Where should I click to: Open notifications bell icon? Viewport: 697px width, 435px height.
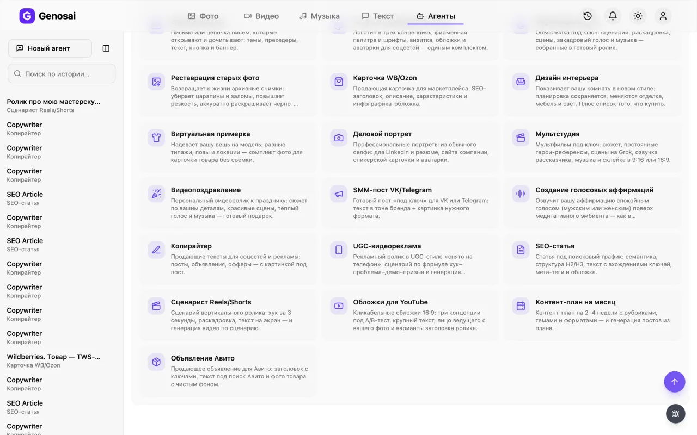click(x=613, y=16)
